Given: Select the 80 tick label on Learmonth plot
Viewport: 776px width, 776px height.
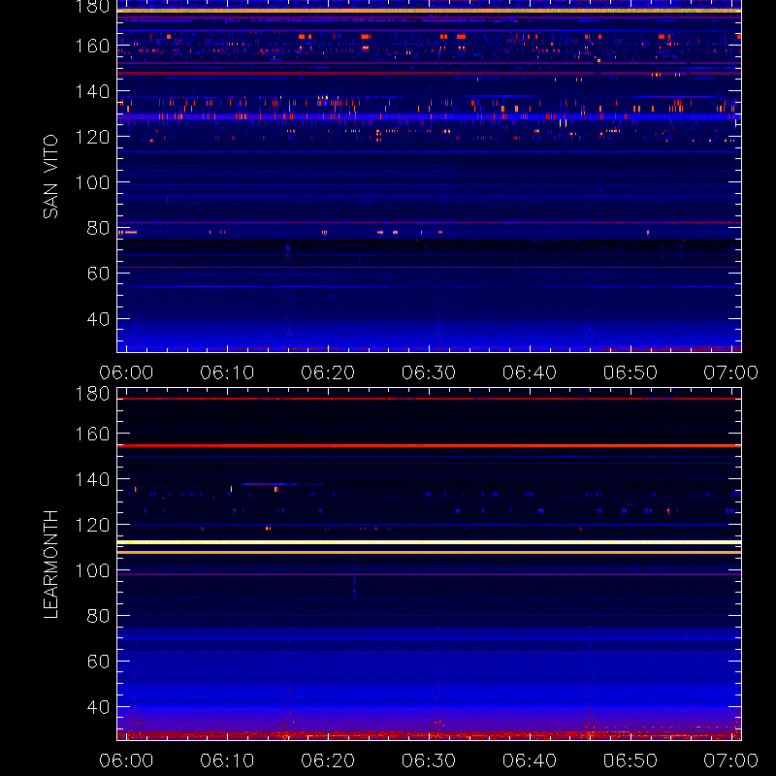Looking at the screenshot, I should point(98,616).
